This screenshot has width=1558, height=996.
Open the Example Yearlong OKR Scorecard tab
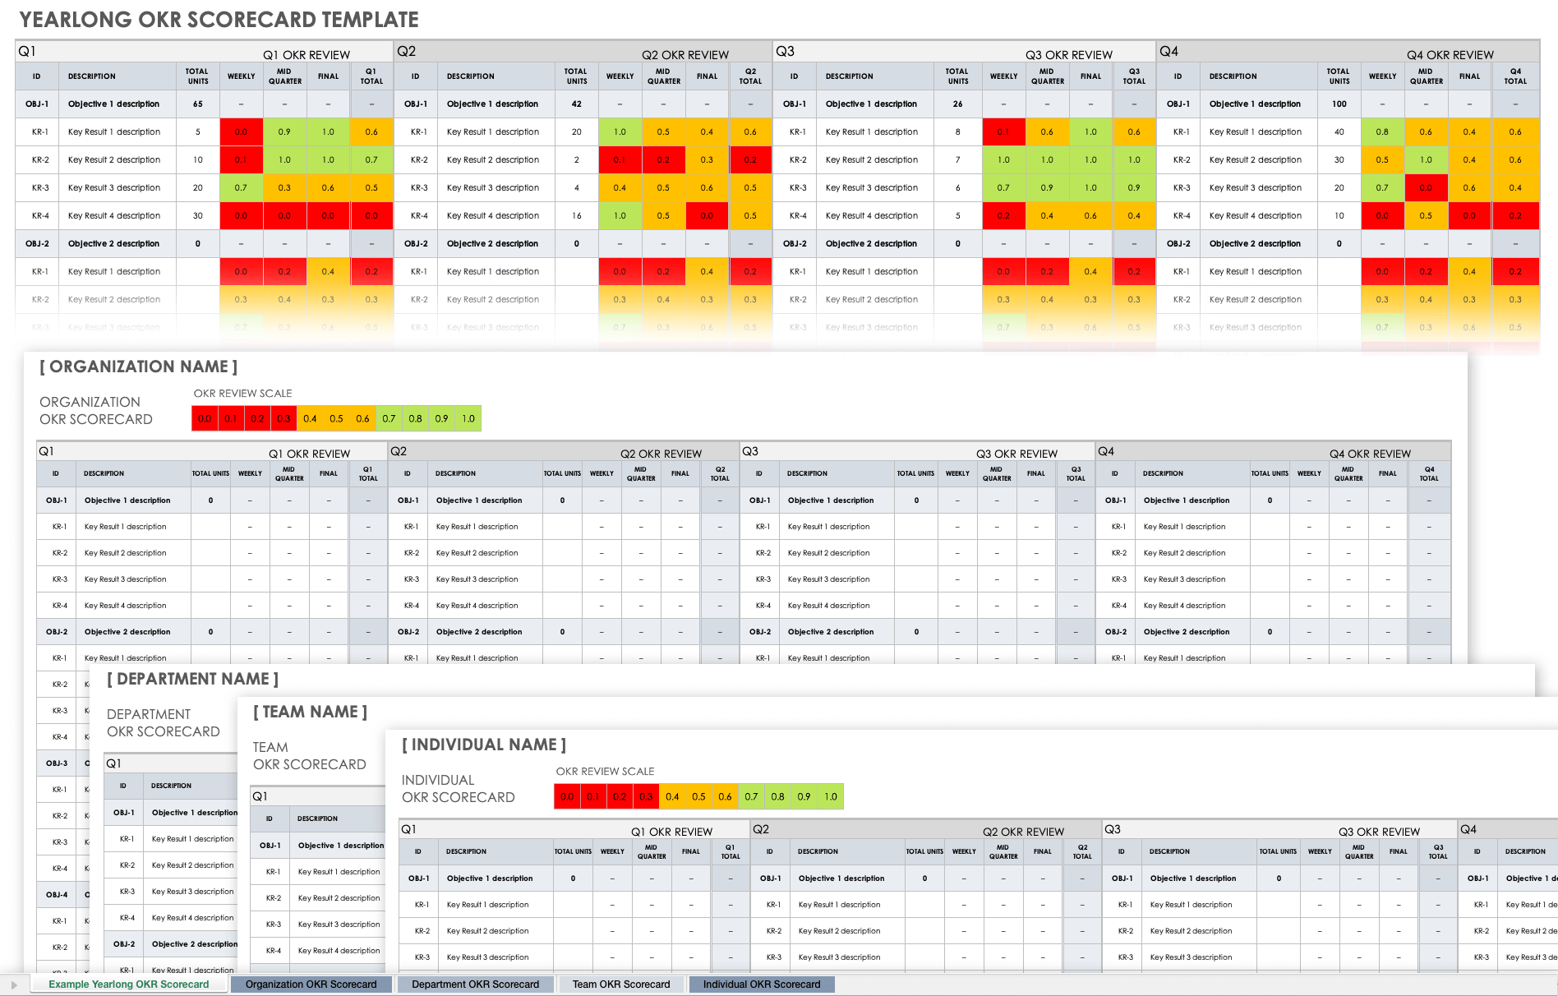click(x=129, y=984)
